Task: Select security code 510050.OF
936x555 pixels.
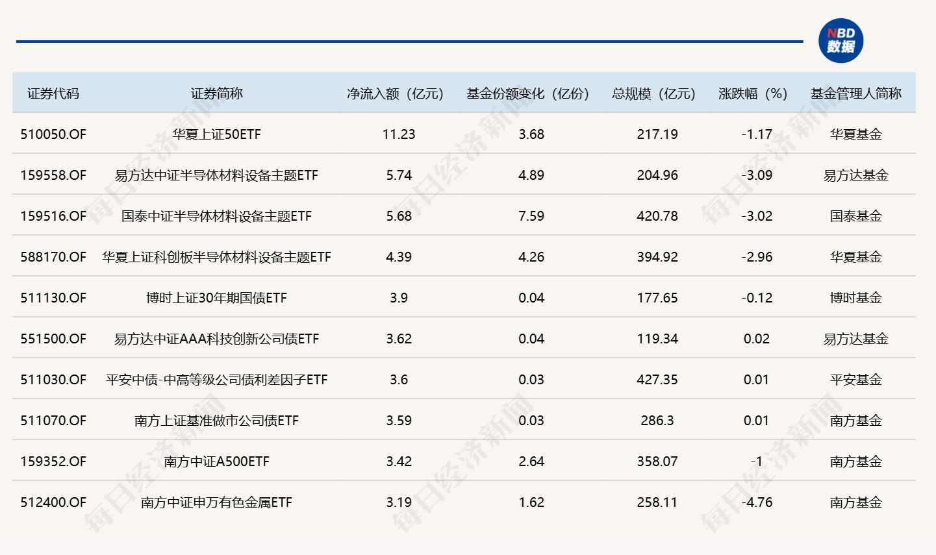Action: pyautogui.click(x=53, y=134)
